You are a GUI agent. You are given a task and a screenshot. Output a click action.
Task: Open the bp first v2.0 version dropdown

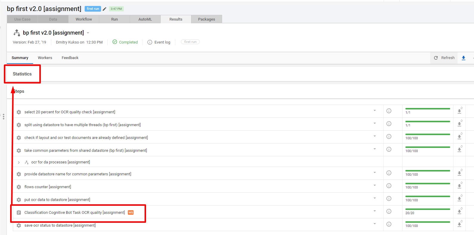point(88,33)
